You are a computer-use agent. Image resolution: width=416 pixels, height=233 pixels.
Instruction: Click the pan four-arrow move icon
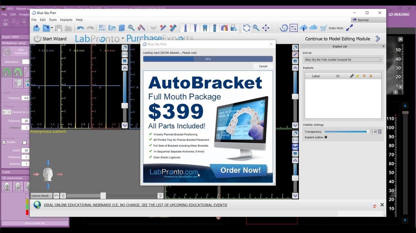click(x=266, y=28)
